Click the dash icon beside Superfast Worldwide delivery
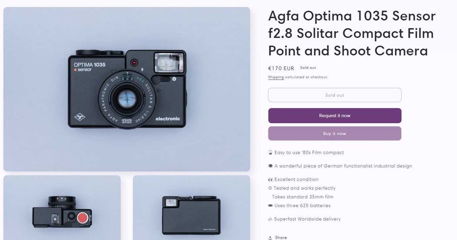 click(x=270, y=219)
